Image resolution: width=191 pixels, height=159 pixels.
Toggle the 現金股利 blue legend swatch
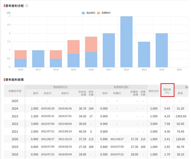click(83, 13)
